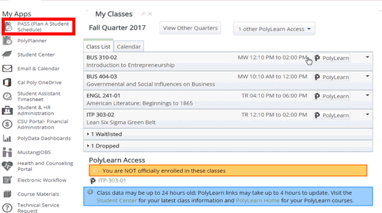Open PolyLearn for BUS 404-03
The image size is (382, 213).
(x=332, y=77)
